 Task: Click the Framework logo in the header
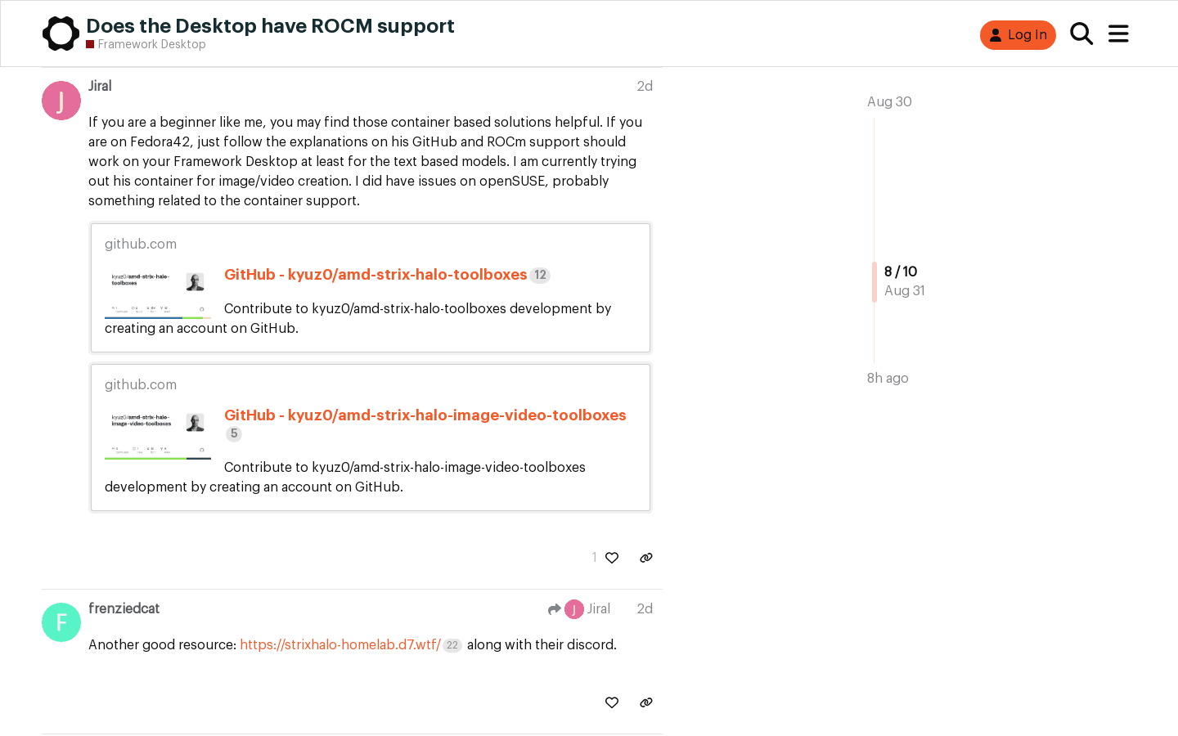tap(61, 34)
